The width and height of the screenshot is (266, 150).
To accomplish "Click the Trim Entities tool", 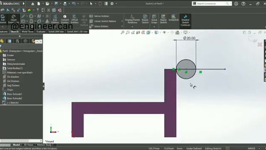I will [x=55, y=19].
